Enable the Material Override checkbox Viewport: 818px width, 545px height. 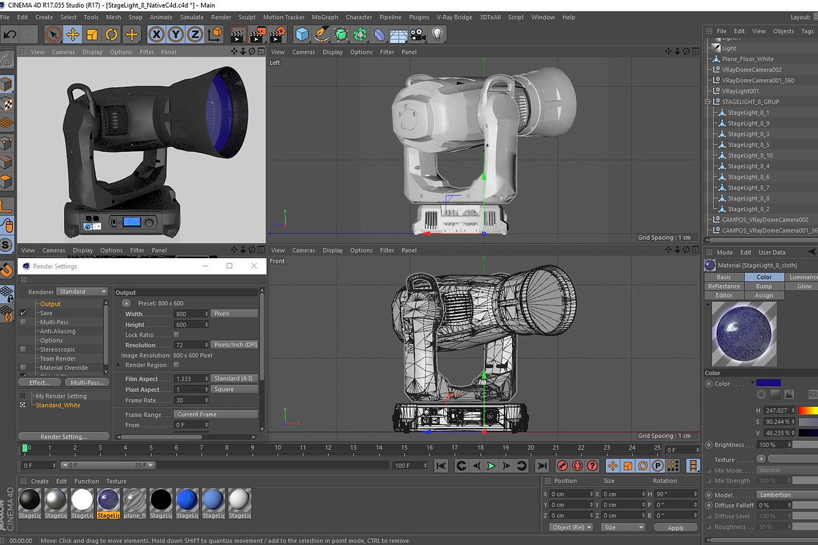point(23,367)
